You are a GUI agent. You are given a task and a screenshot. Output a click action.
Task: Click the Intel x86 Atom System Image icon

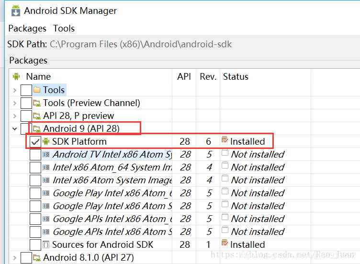46,180
